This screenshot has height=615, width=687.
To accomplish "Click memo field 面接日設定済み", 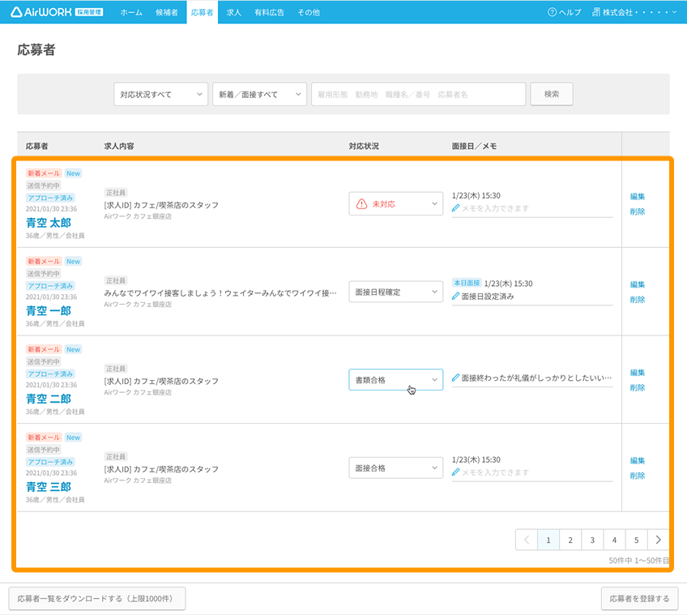I will [x=532, y=297].
